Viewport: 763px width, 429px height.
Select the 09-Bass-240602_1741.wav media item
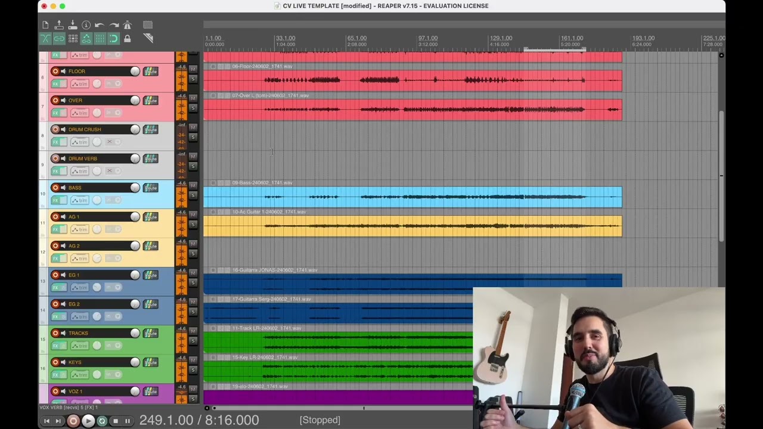click(412, 197)
